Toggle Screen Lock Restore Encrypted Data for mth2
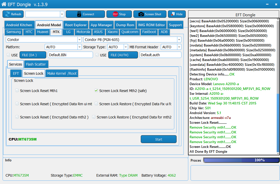Viewport: 280px width, 184px height. [94, 117]
